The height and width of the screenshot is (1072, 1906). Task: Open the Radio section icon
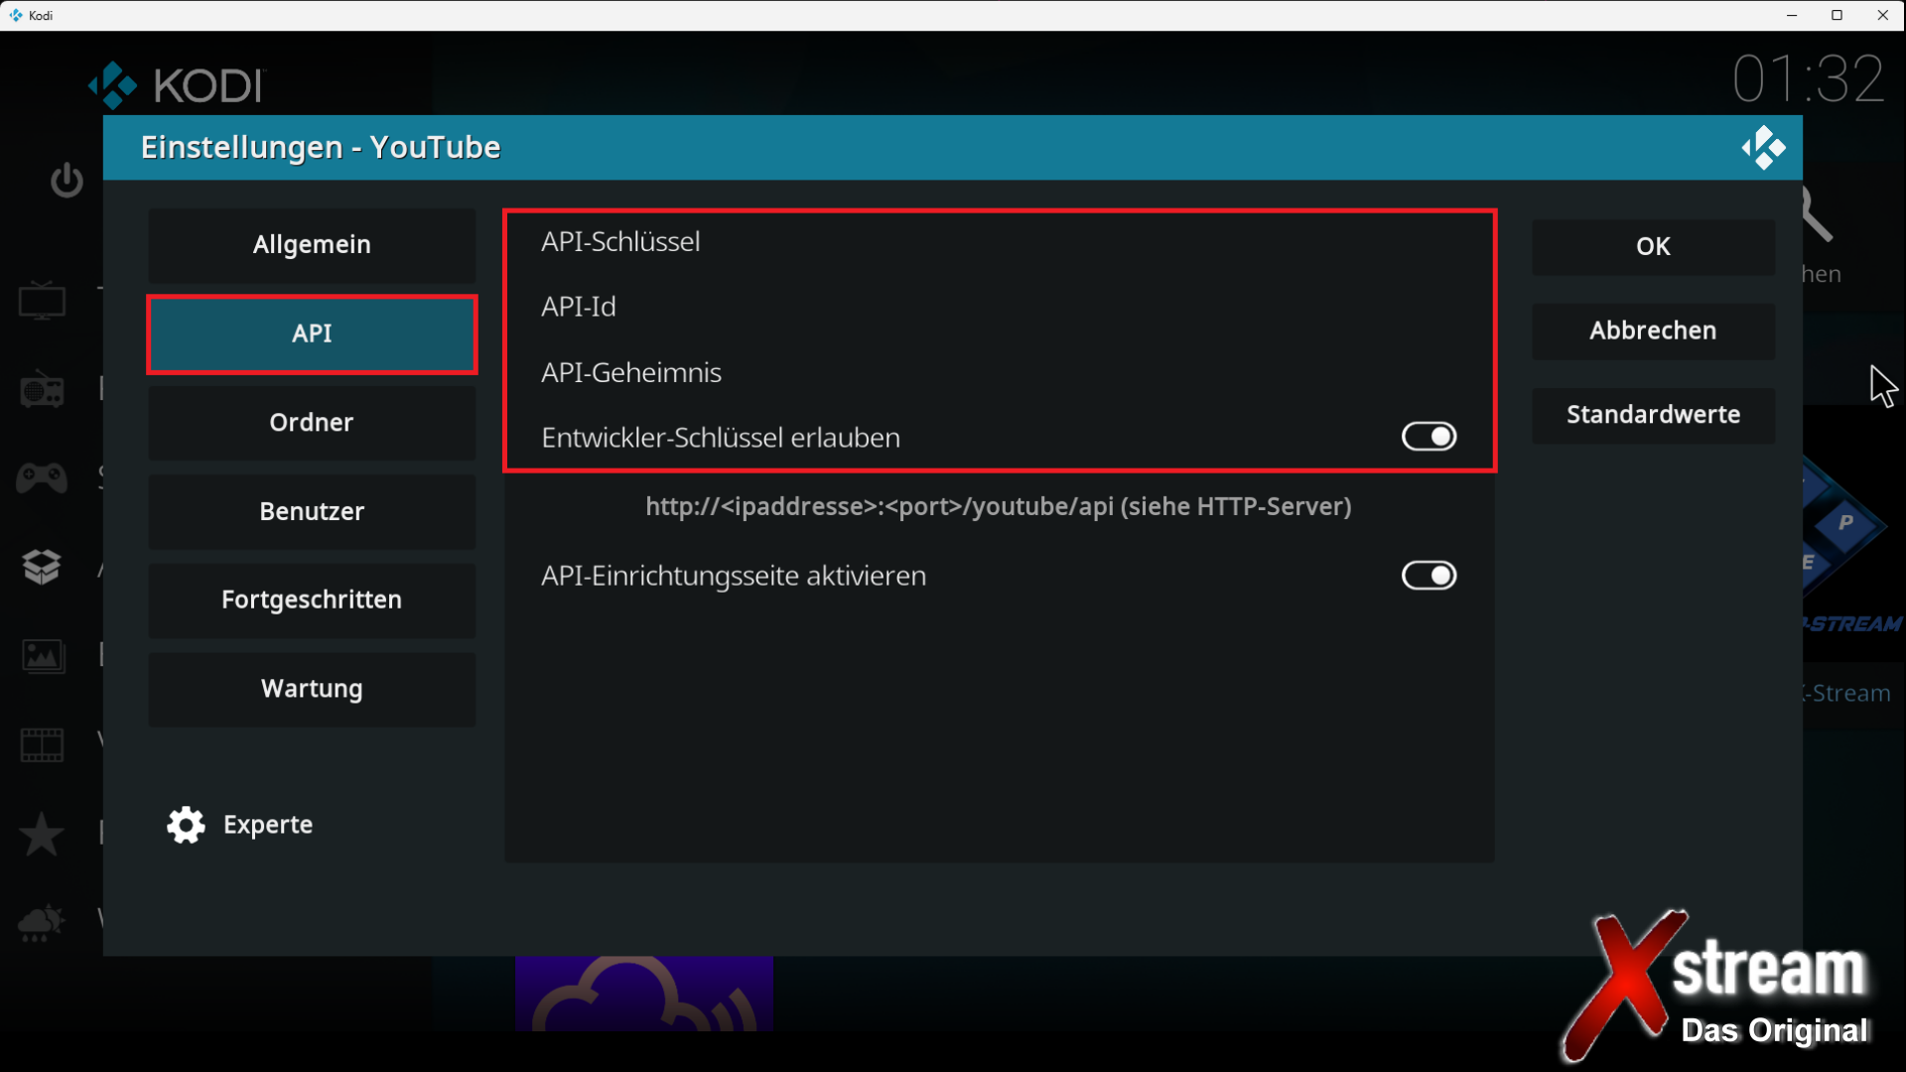tap(42, 390)
